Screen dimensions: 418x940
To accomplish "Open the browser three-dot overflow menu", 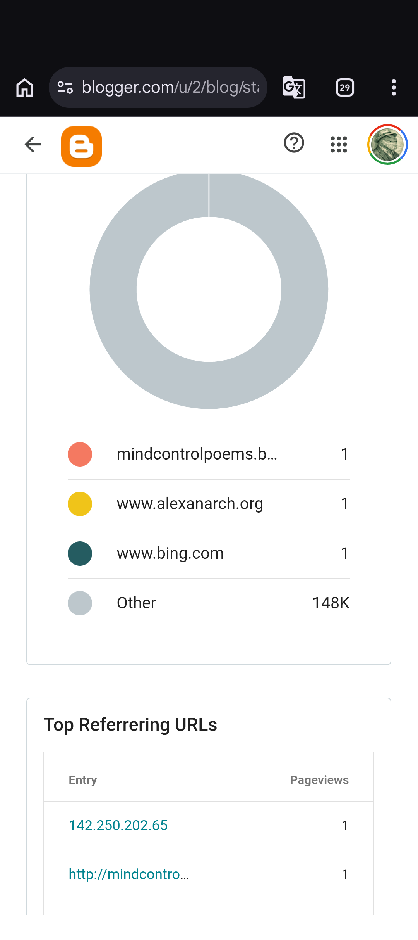I will pyautogui.click(x=394, y=87).
